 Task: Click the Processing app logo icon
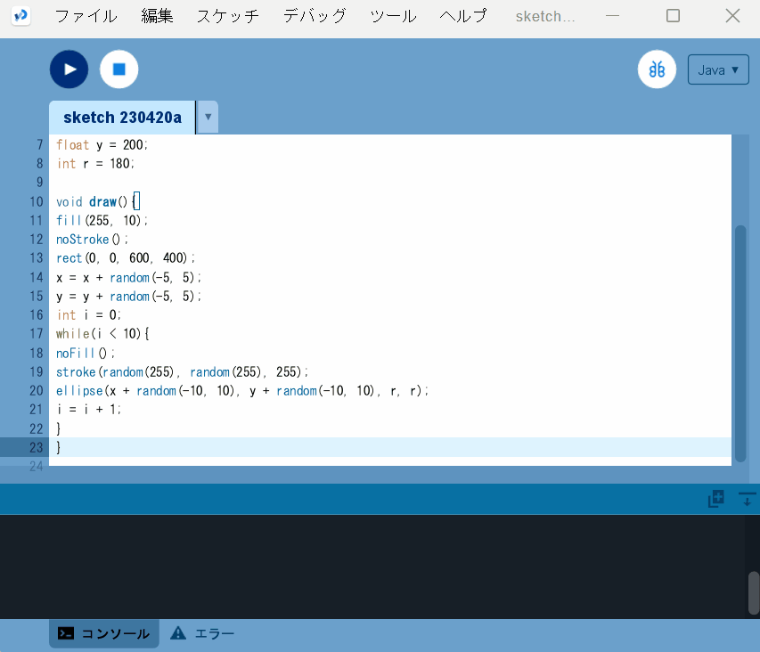pos(21,16)
